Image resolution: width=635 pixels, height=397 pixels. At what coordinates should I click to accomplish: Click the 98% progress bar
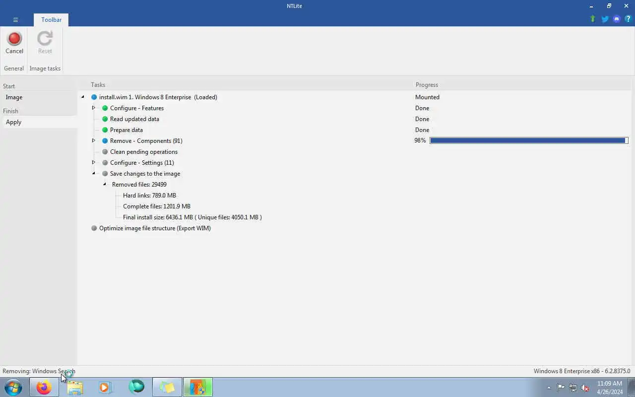(529, 140)
